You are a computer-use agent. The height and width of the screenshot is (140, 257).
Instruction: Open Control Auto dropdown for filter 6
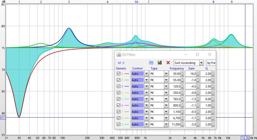click(146, 105)
